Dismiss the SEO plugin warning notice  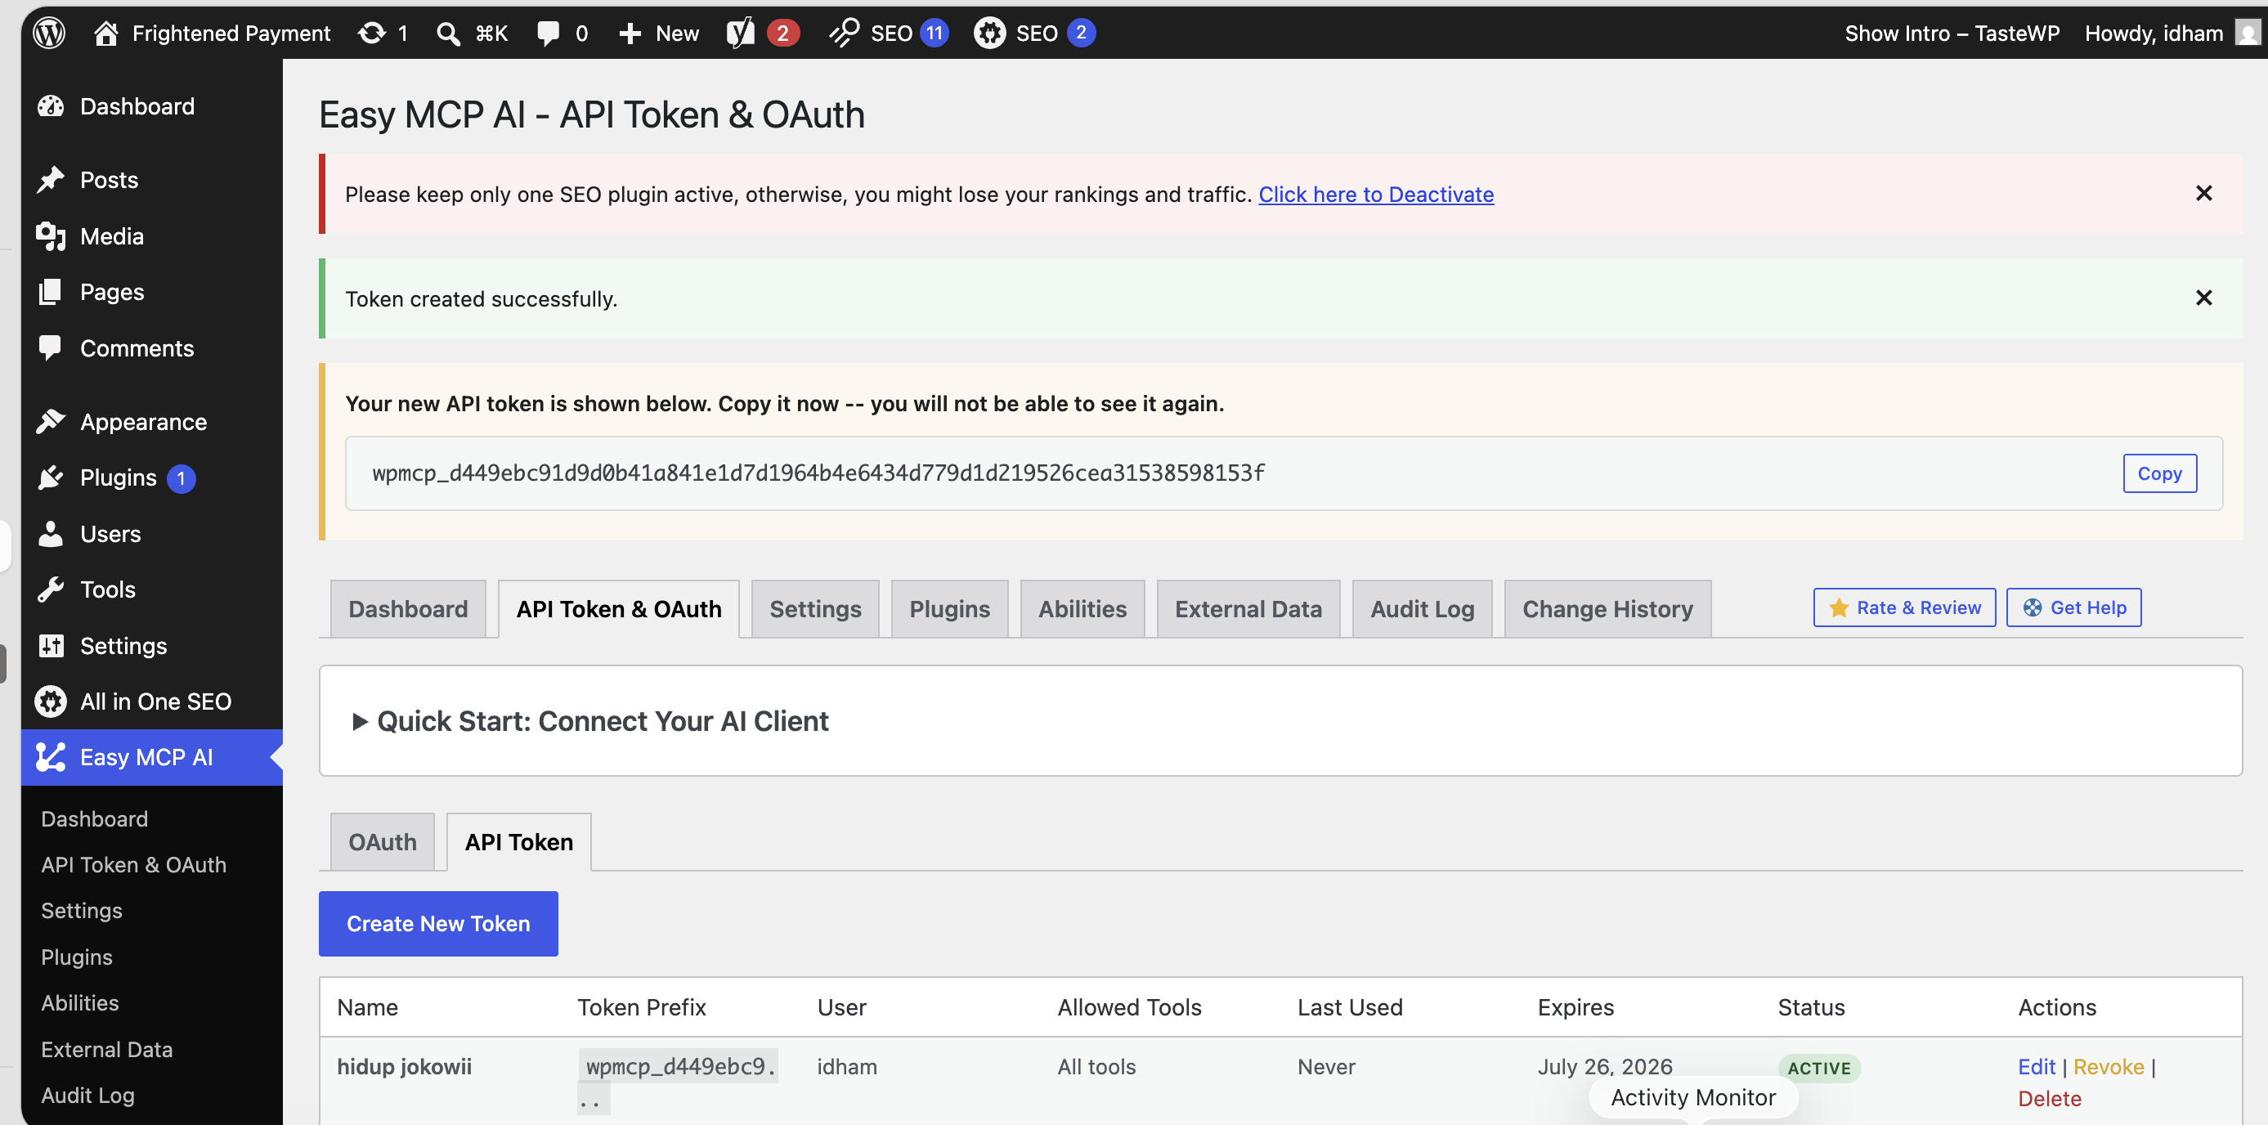pos(2203,193)
